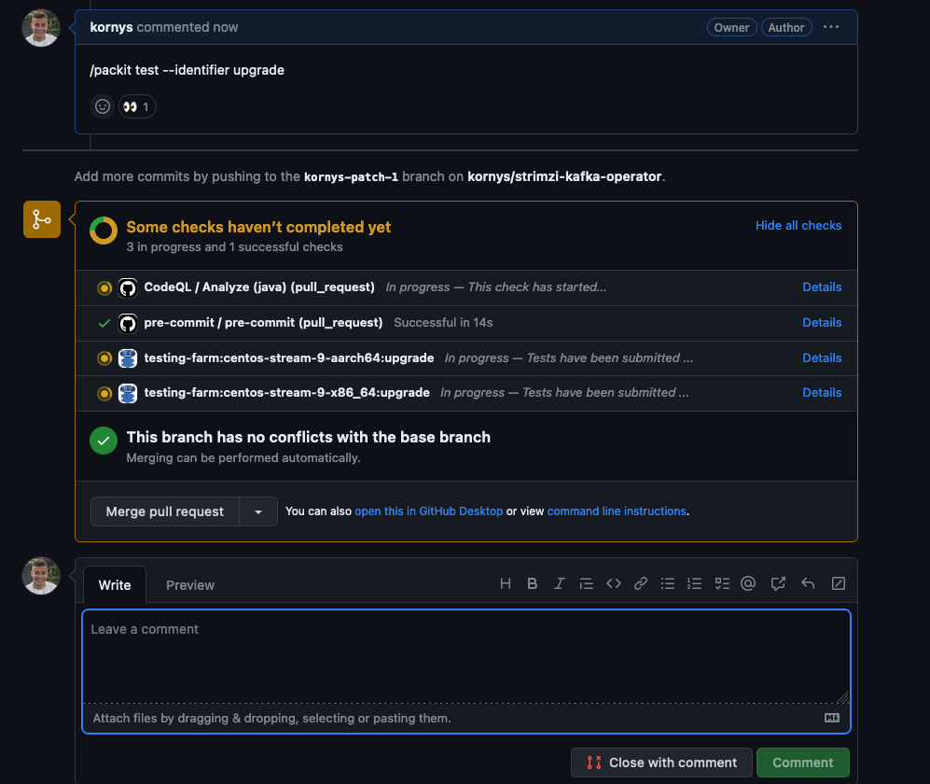Screen dimensions: 930x784
Task: Mention a user with the @ icon
Action: point(748,584)
